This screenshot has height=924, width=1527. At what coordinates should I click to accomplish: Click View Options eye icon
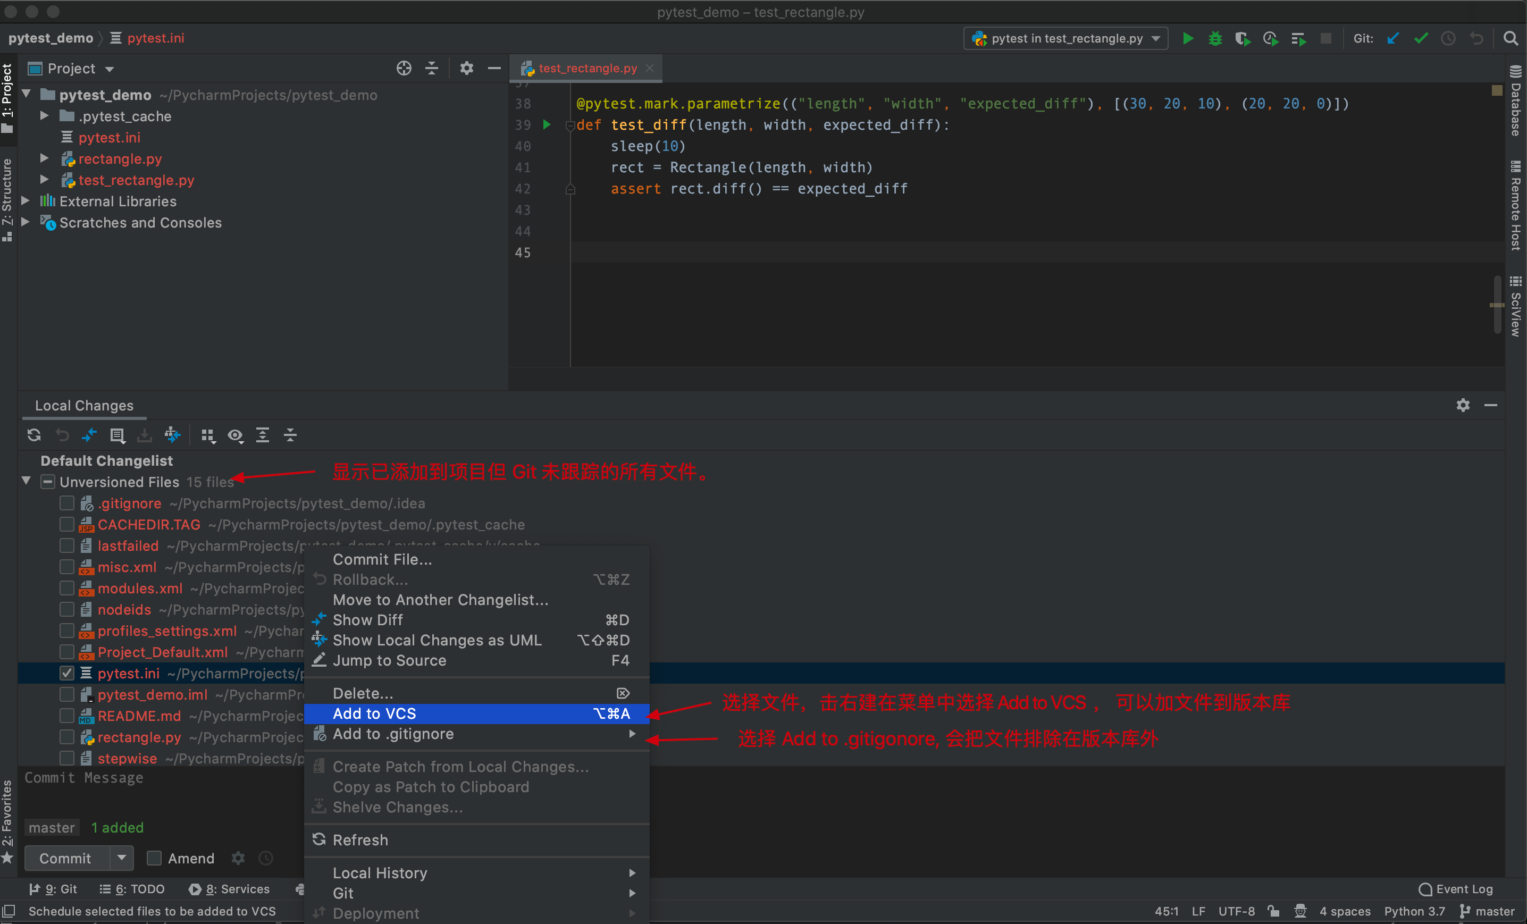pyautogui.click(x=236, y=435)
